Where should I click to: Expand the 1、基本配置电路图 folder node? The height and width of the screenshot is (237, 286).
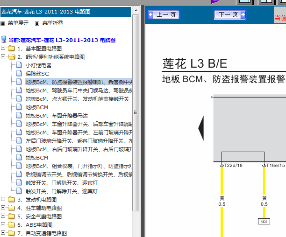click(x=3, y=48)
